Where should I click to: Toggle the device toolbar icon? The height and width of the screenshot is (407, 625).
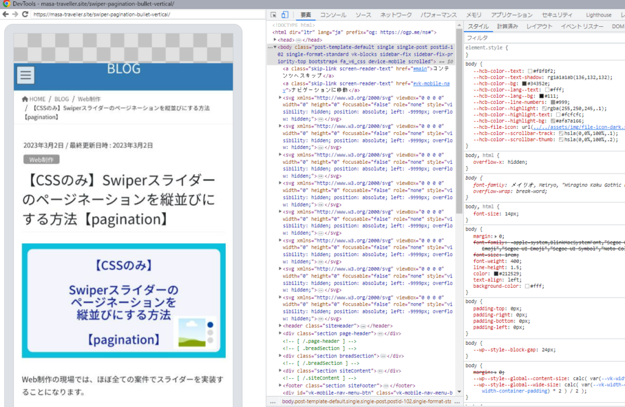point(285,15)
